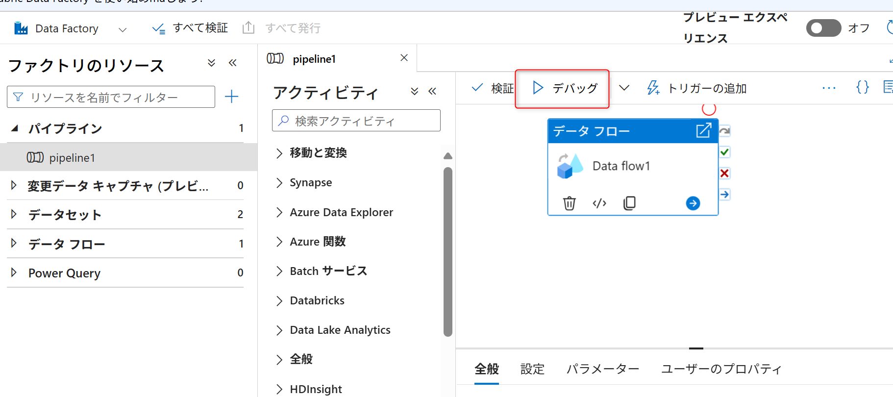This screenshot has width=893, height=397.
Task: Expand Azure Data Explorer group
Action: tap(279, 212)
